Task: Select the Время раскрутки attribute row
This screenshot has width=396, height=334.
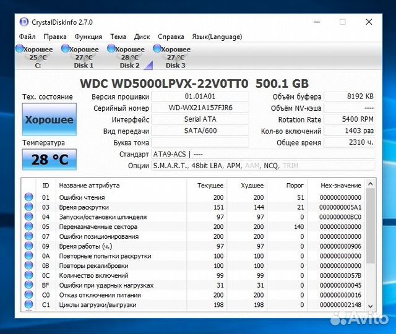Action: 193,207
